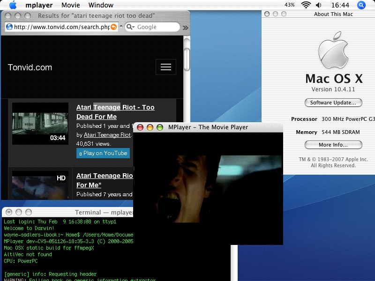Click the Play on YouTube button
The width and height of the screenshot is (375, 281).
click(x=103, y=153)
